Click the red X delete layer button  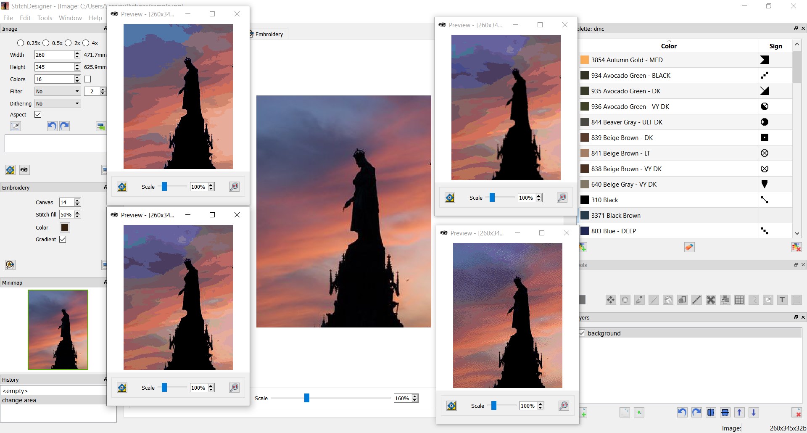pos(797,412)
